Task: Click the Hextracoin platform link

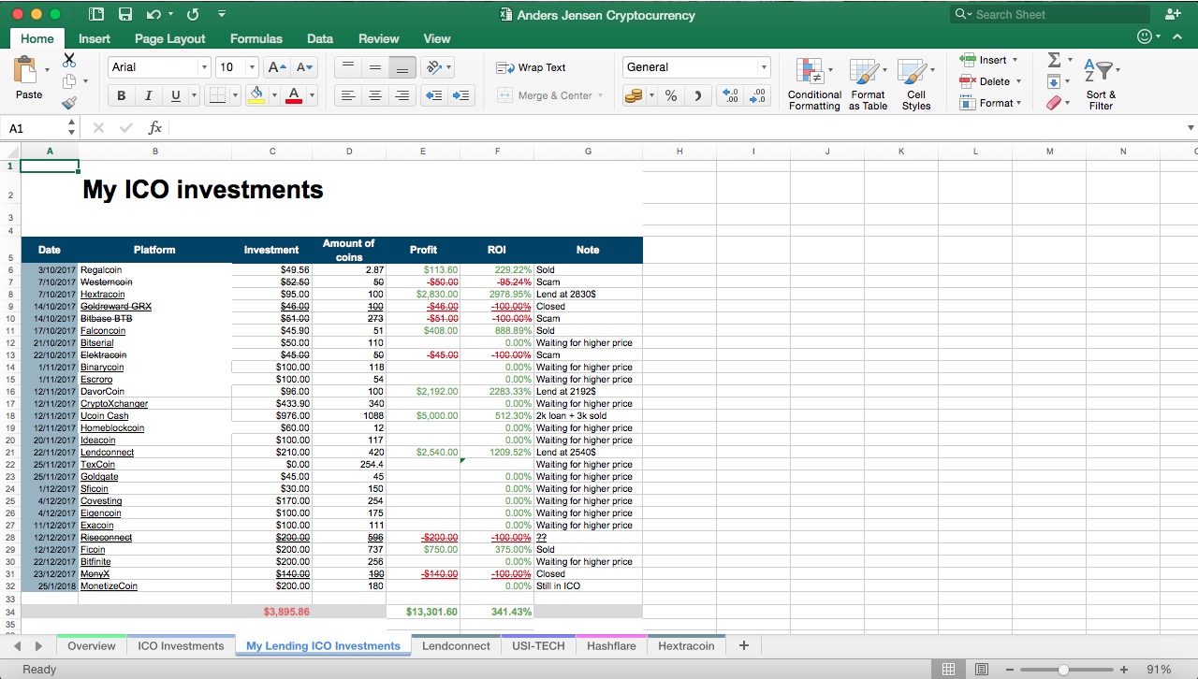Action: [x=102, y=294]
